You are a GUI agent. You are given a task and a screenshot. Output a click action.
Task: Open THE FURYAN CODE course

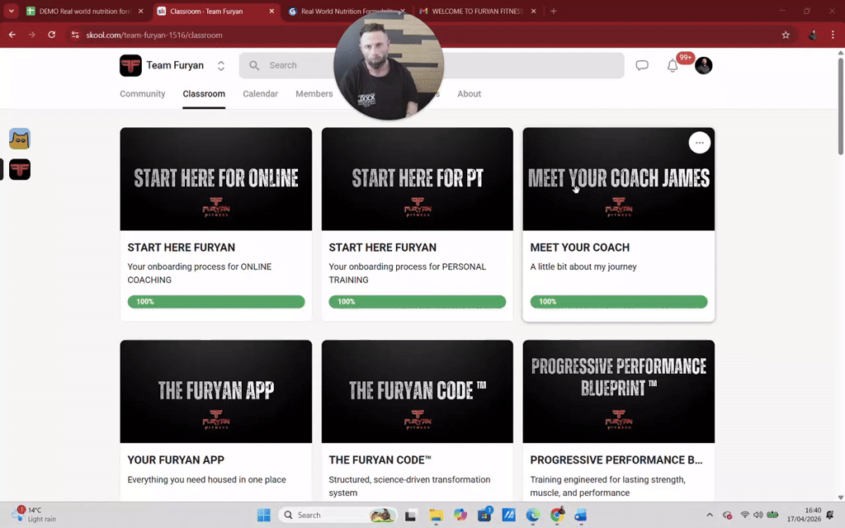click(x=417, y=391)
